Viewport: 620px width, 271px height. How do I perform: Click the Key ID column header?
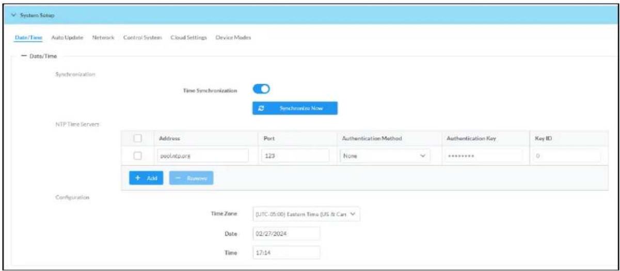click(x=545, y=138)
